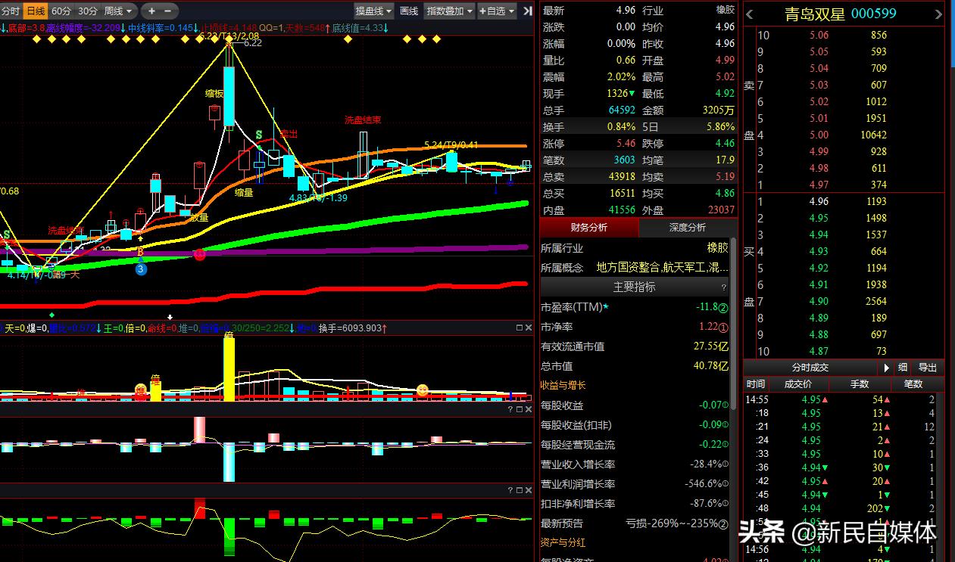Click the 涨停 value 5.46
This screenshot has height=562, width=955.
pos(626,143)
